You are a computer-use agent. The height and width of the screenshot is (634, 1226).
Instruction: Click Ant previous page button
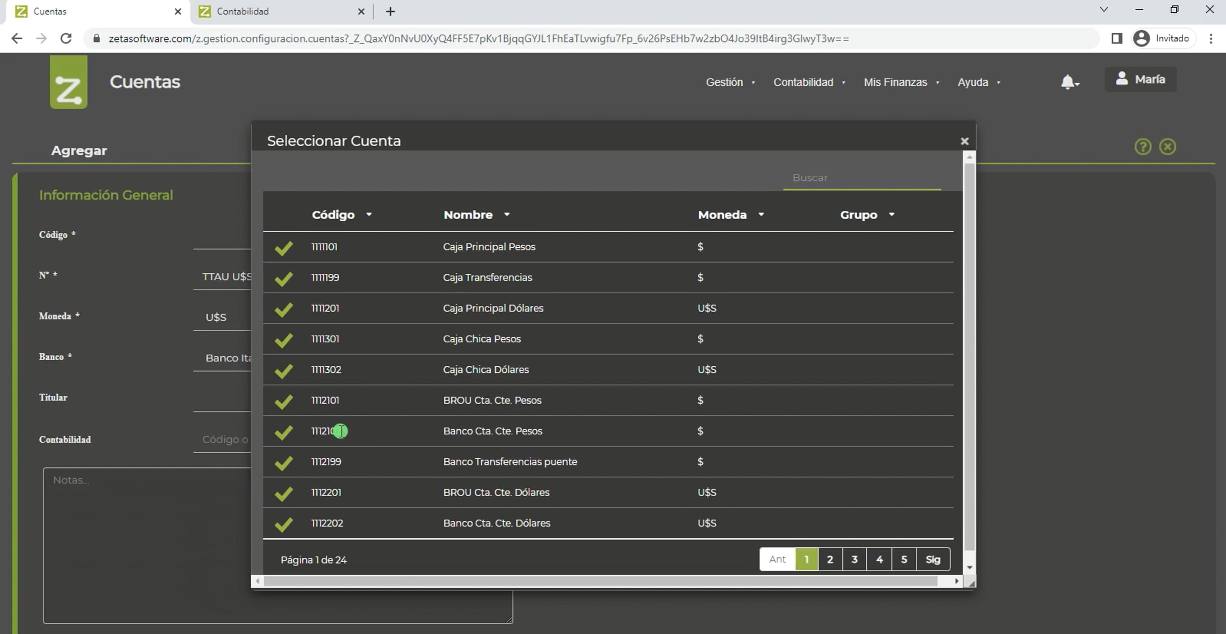pos(777,559)
